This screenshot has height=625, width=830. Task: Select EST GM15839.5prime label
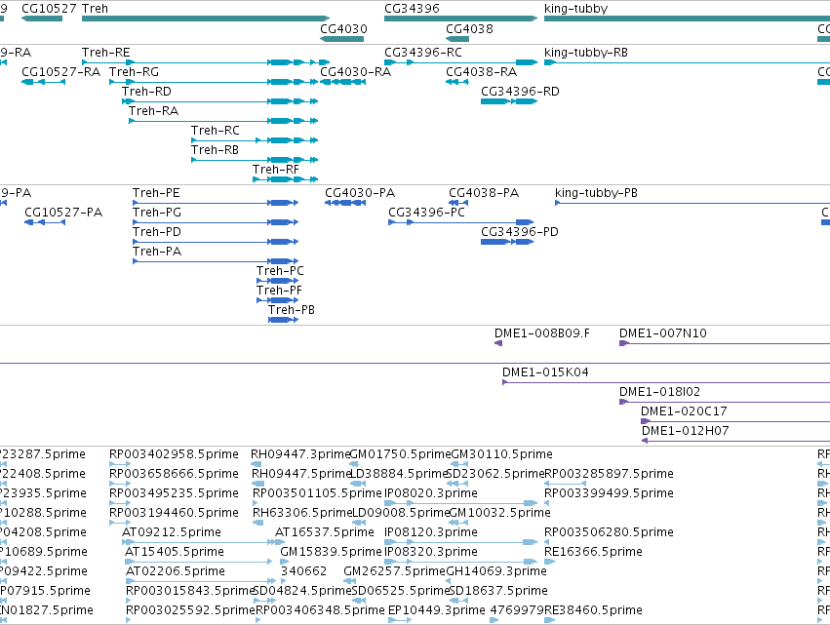[x=331, y=553]
